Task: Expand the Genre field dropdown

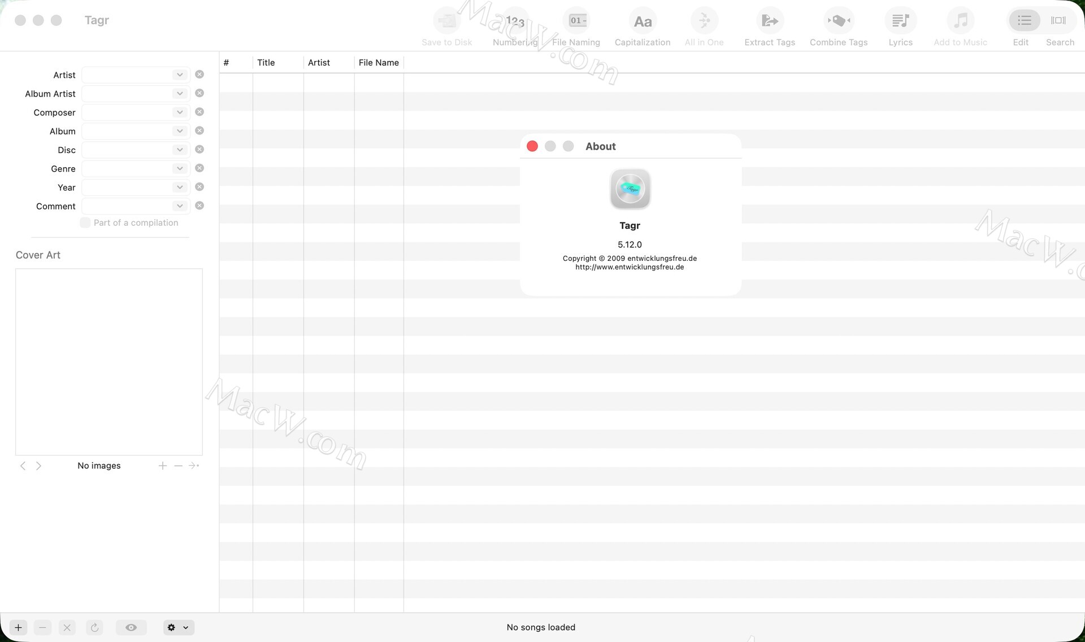Action: tap(179, 168)
